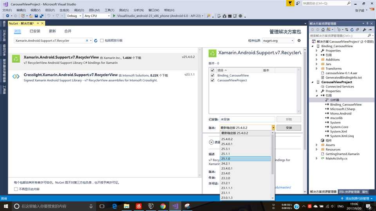Click the Save toolbar icon

tap(36, 16)
